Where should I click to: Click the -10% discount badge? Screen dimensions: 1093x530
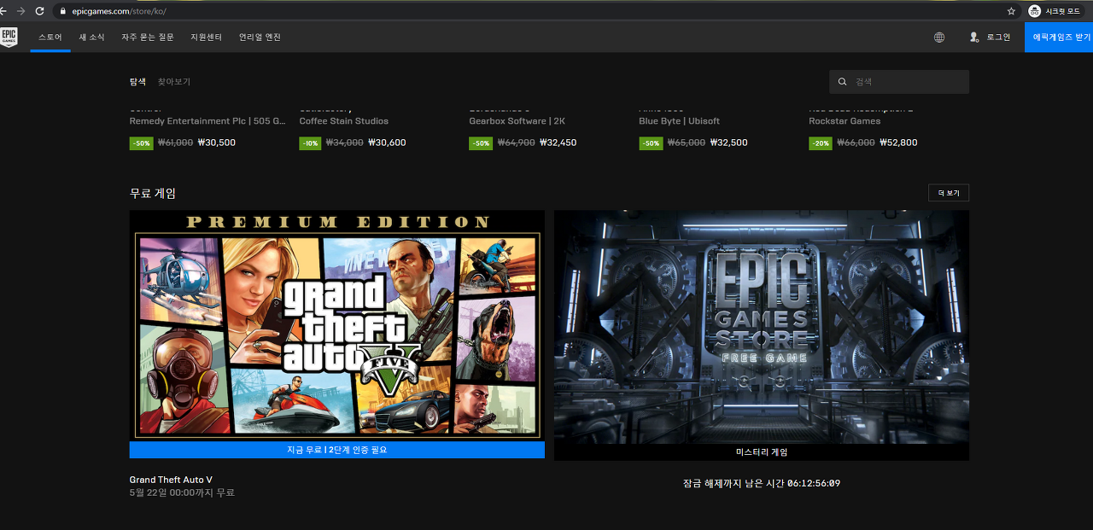tap(311, 143)
